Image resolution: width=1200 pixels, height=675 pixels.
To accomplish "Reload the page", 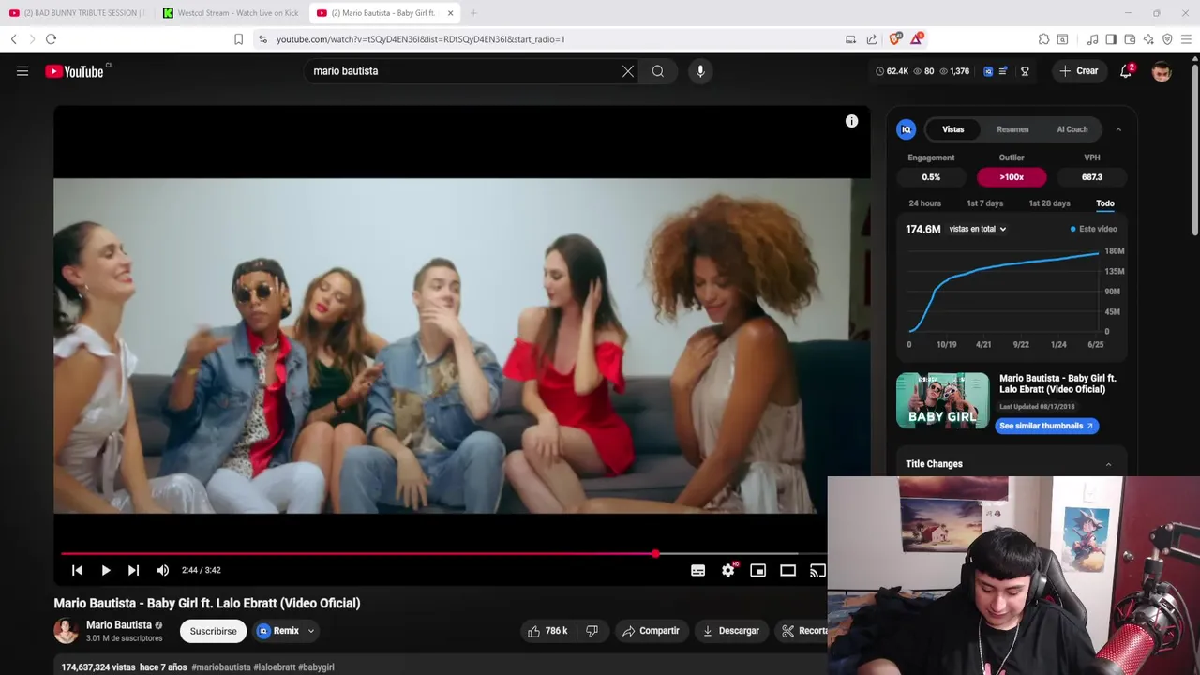I will tap(51, 39).
